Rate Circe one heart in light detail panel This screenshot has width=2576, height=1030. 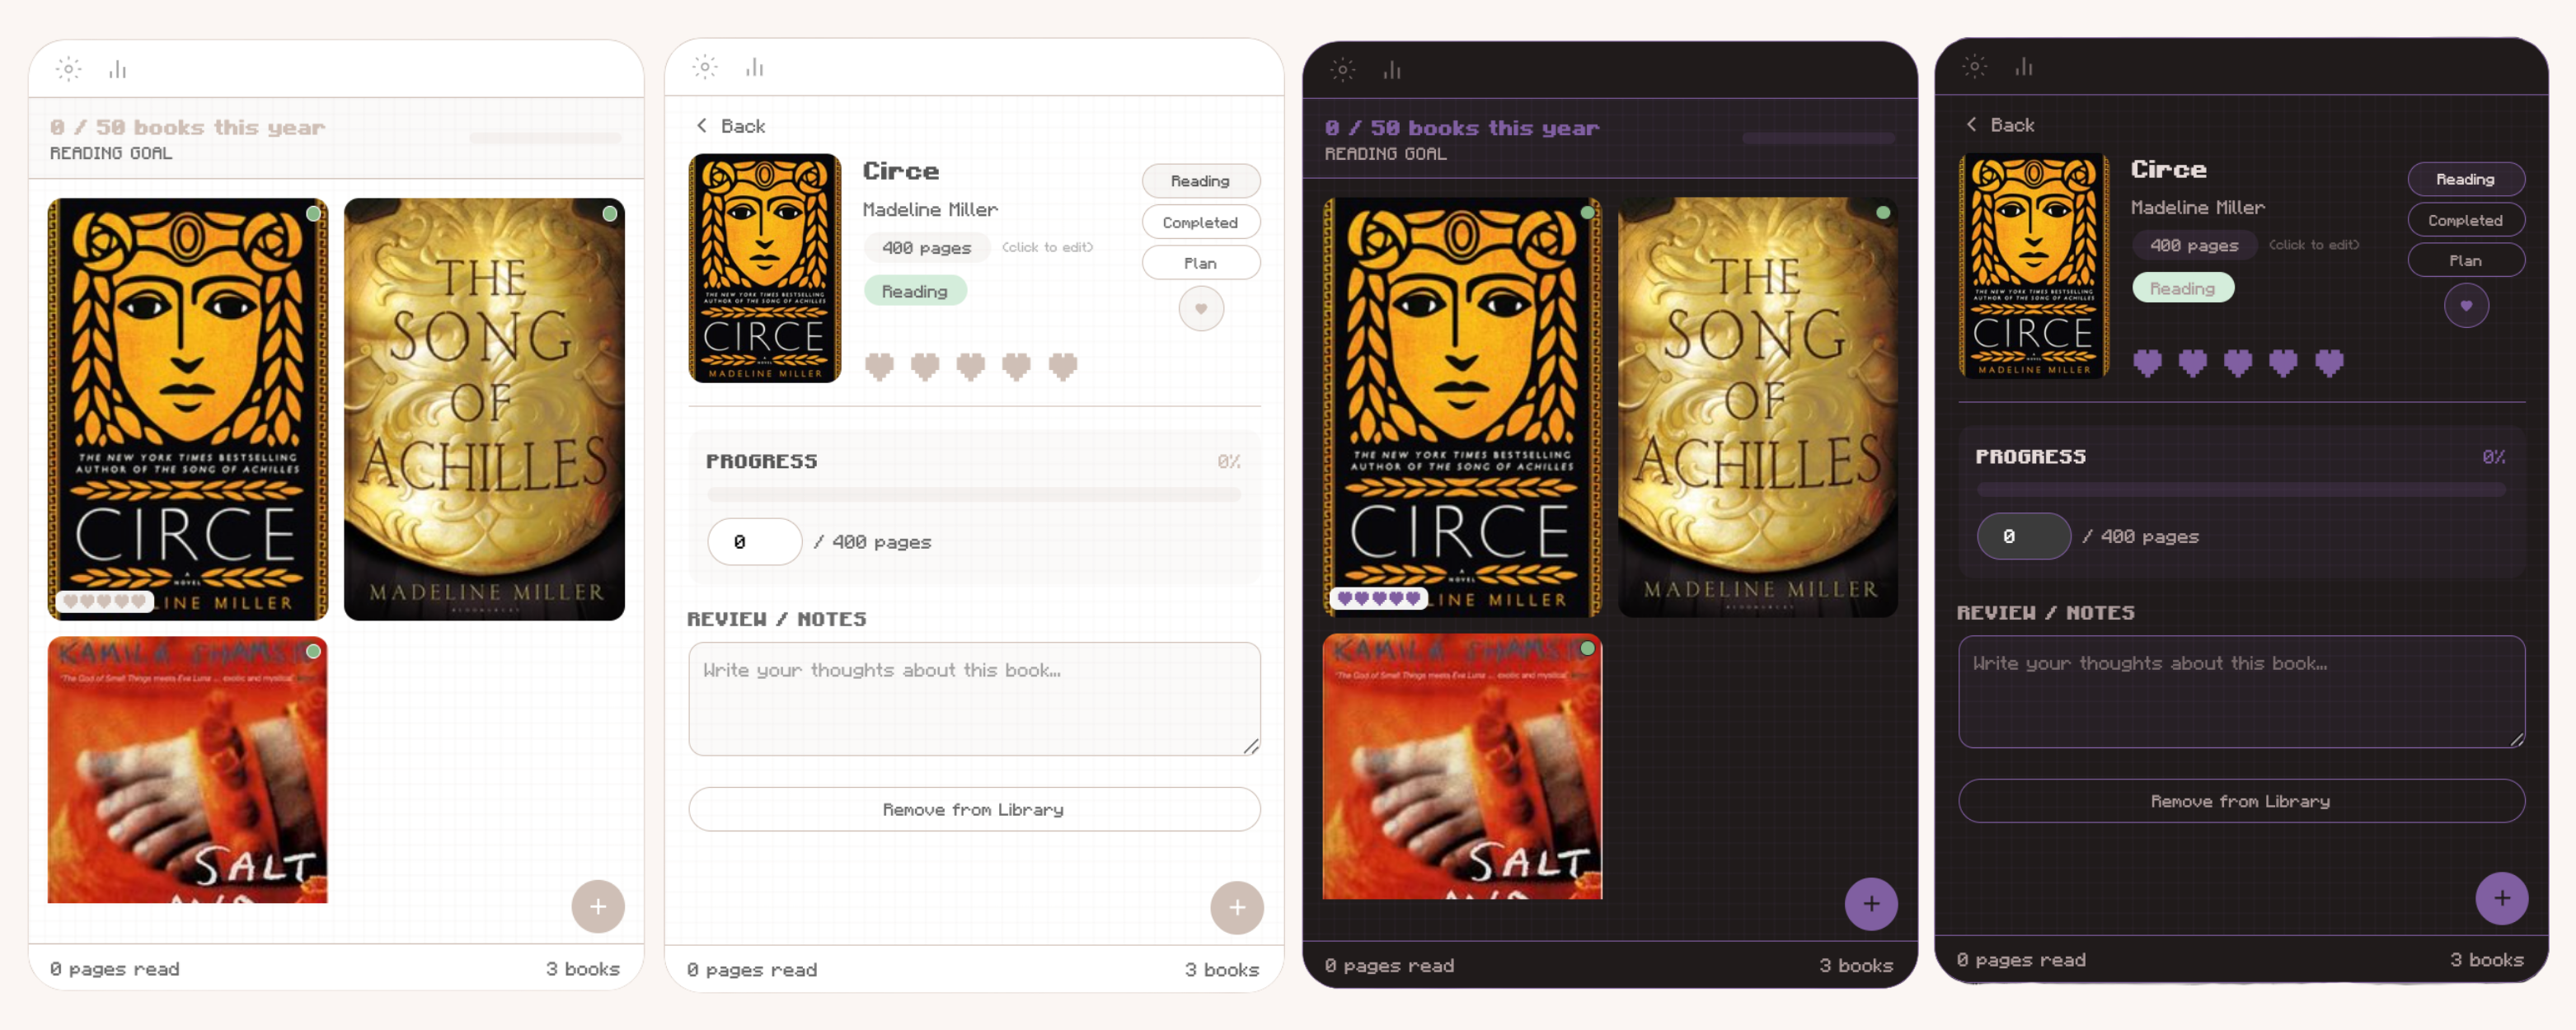(x=879, y=367)
